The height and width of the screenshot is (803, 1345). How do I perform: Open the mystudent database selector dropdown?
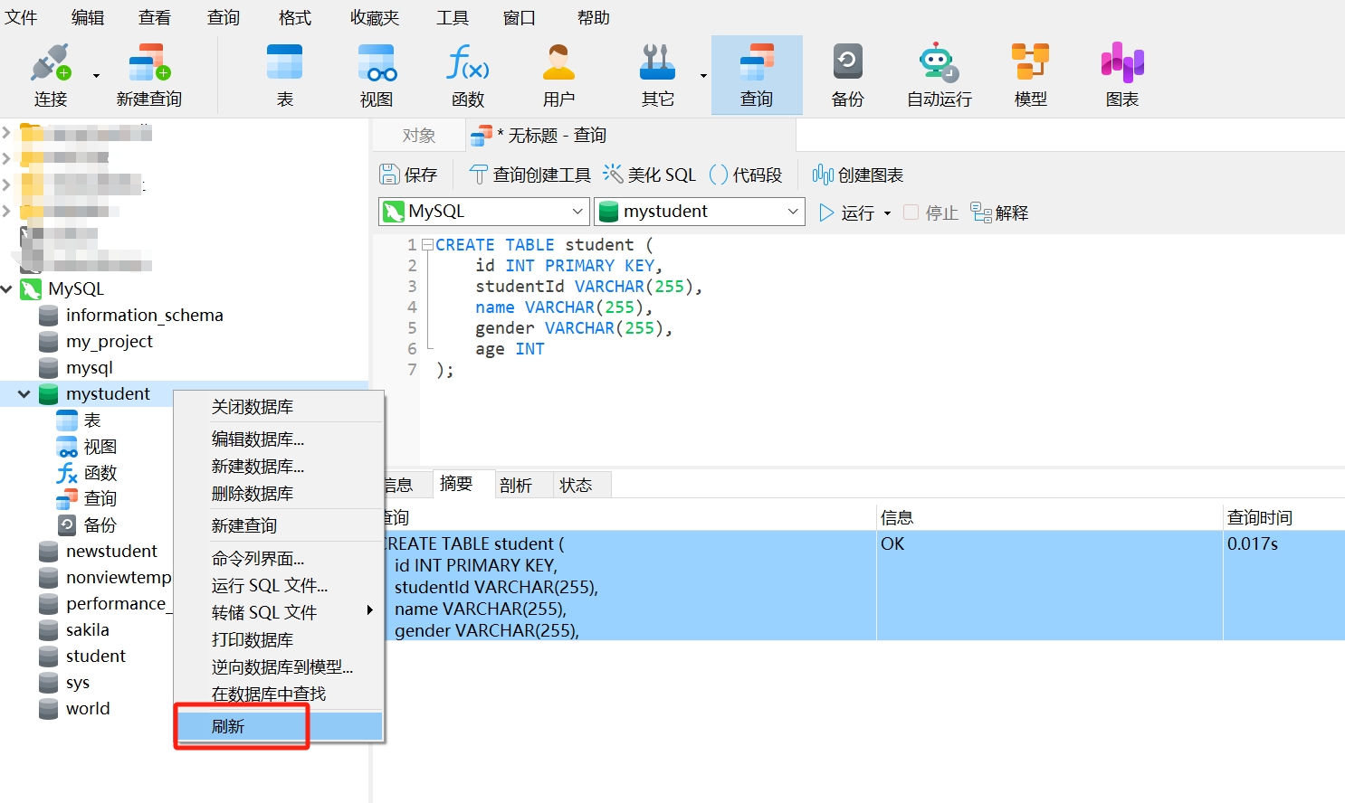(x=793, y=212)
